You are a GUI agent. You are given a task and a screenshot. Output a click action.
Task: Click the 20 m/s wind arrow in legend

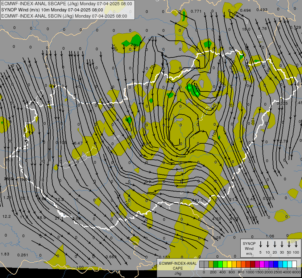[275, 244]
